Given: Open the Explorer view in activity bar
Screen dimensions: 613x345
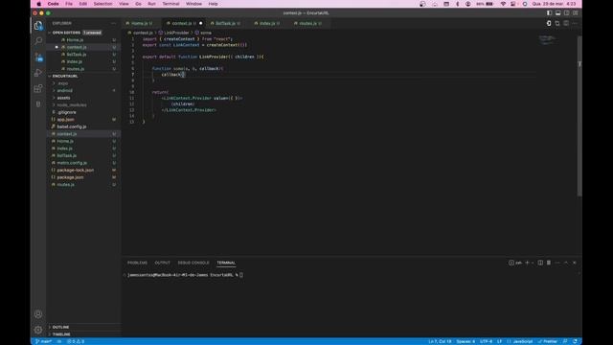Looking at the screenshot, I should coord(38,26).
